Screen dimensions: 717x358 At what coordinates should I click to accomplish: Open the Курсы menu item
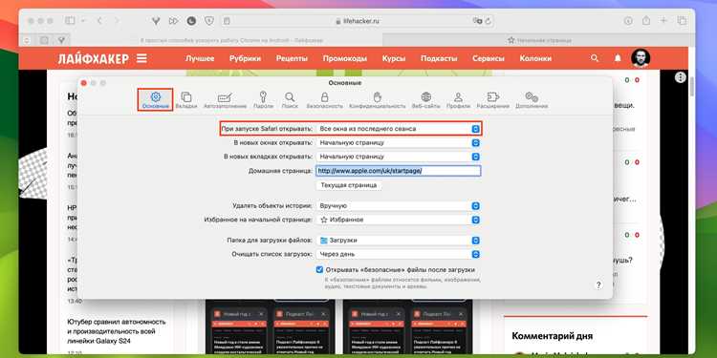(x=394, y=58)
